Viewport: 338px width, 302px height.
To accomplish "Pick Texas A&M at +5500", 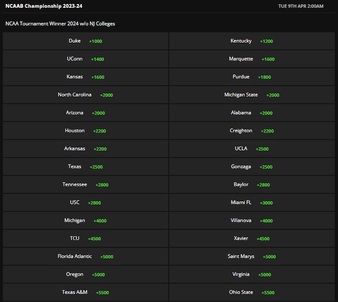I will click(x=85, y=292).
